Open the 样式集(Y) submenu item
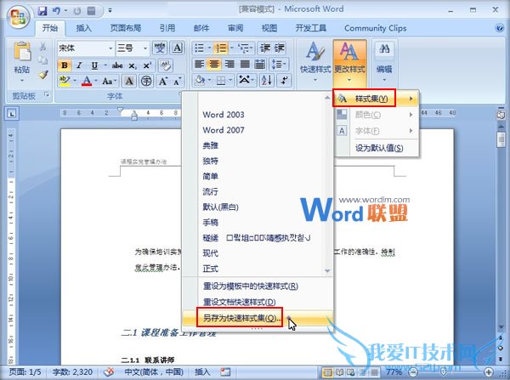The width and height of the screenshot is (510, 380). click(x=376, y=99)
